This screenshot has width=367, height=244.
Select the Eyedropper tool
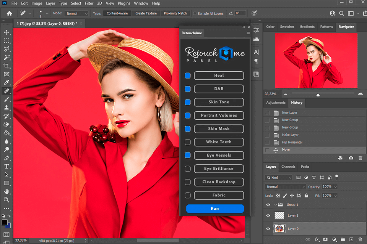point(6,83)
